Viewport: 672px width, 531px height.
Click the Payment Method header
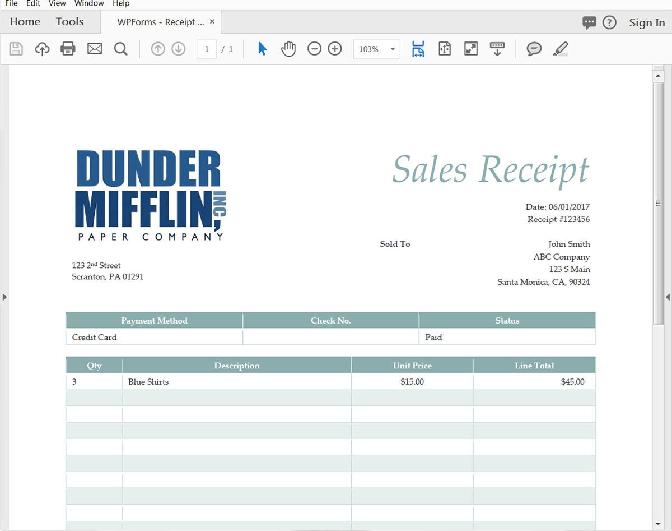click(154, 321)
